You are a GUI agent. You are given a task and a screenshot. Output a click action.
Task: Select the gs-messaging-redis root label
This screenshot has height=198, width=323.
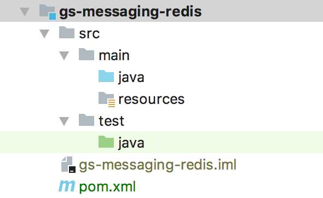[x=130, y=12]
